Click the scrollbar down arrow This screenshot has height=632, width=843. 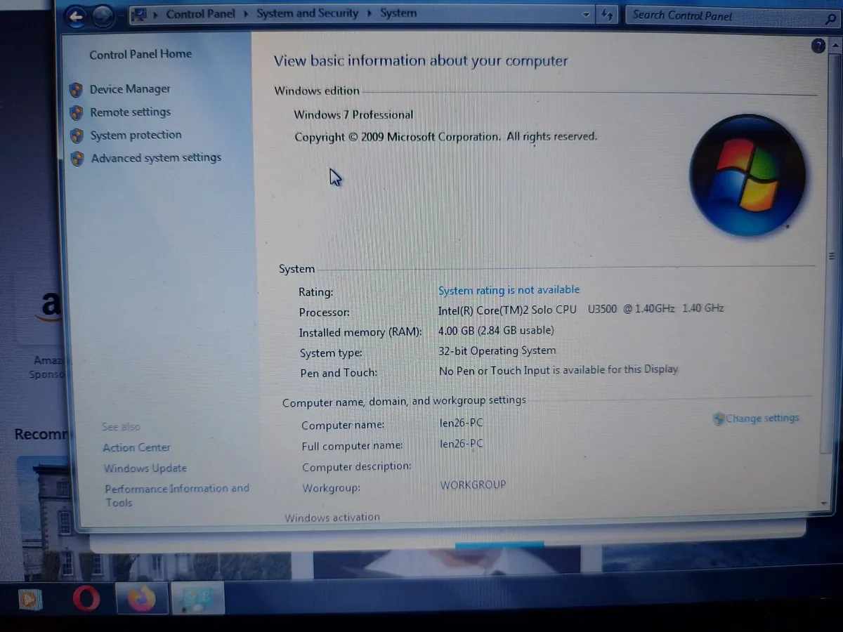tap(825, 503)
